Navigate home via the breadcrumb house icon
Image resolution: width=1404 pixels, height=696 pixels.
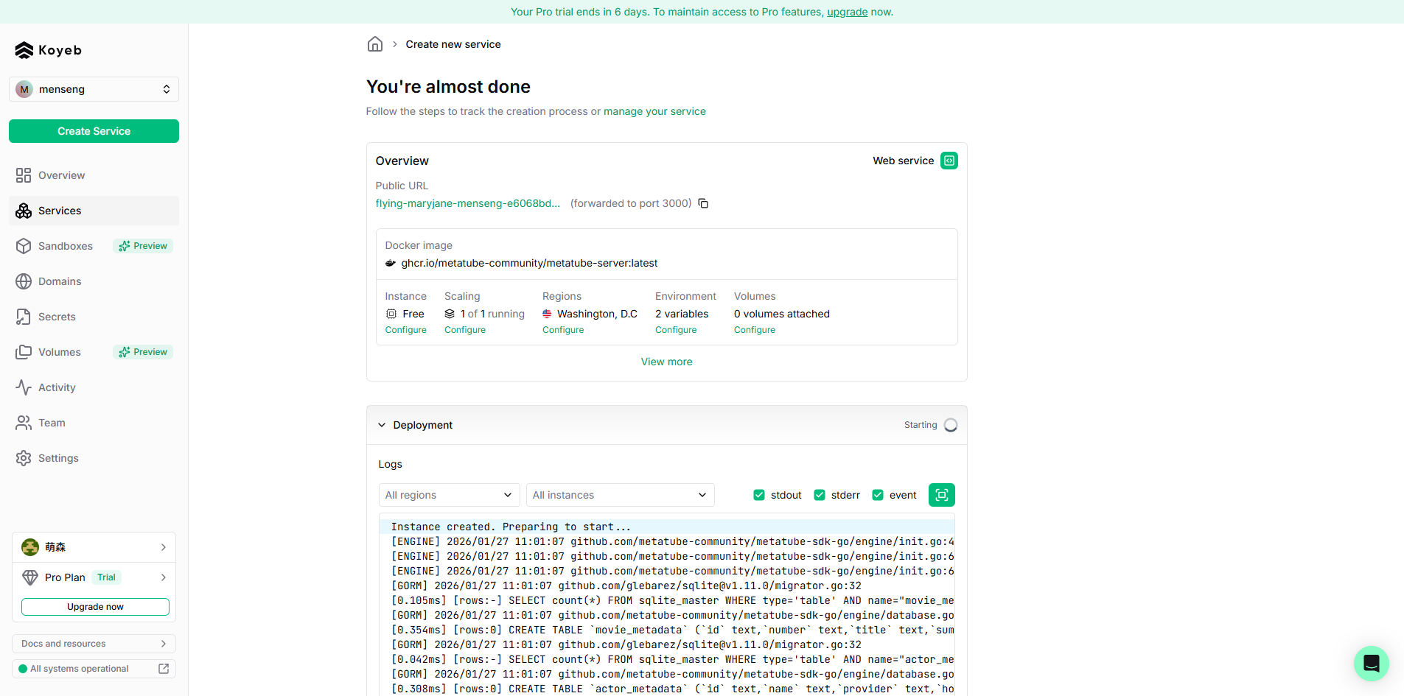(x=374, y=44)
